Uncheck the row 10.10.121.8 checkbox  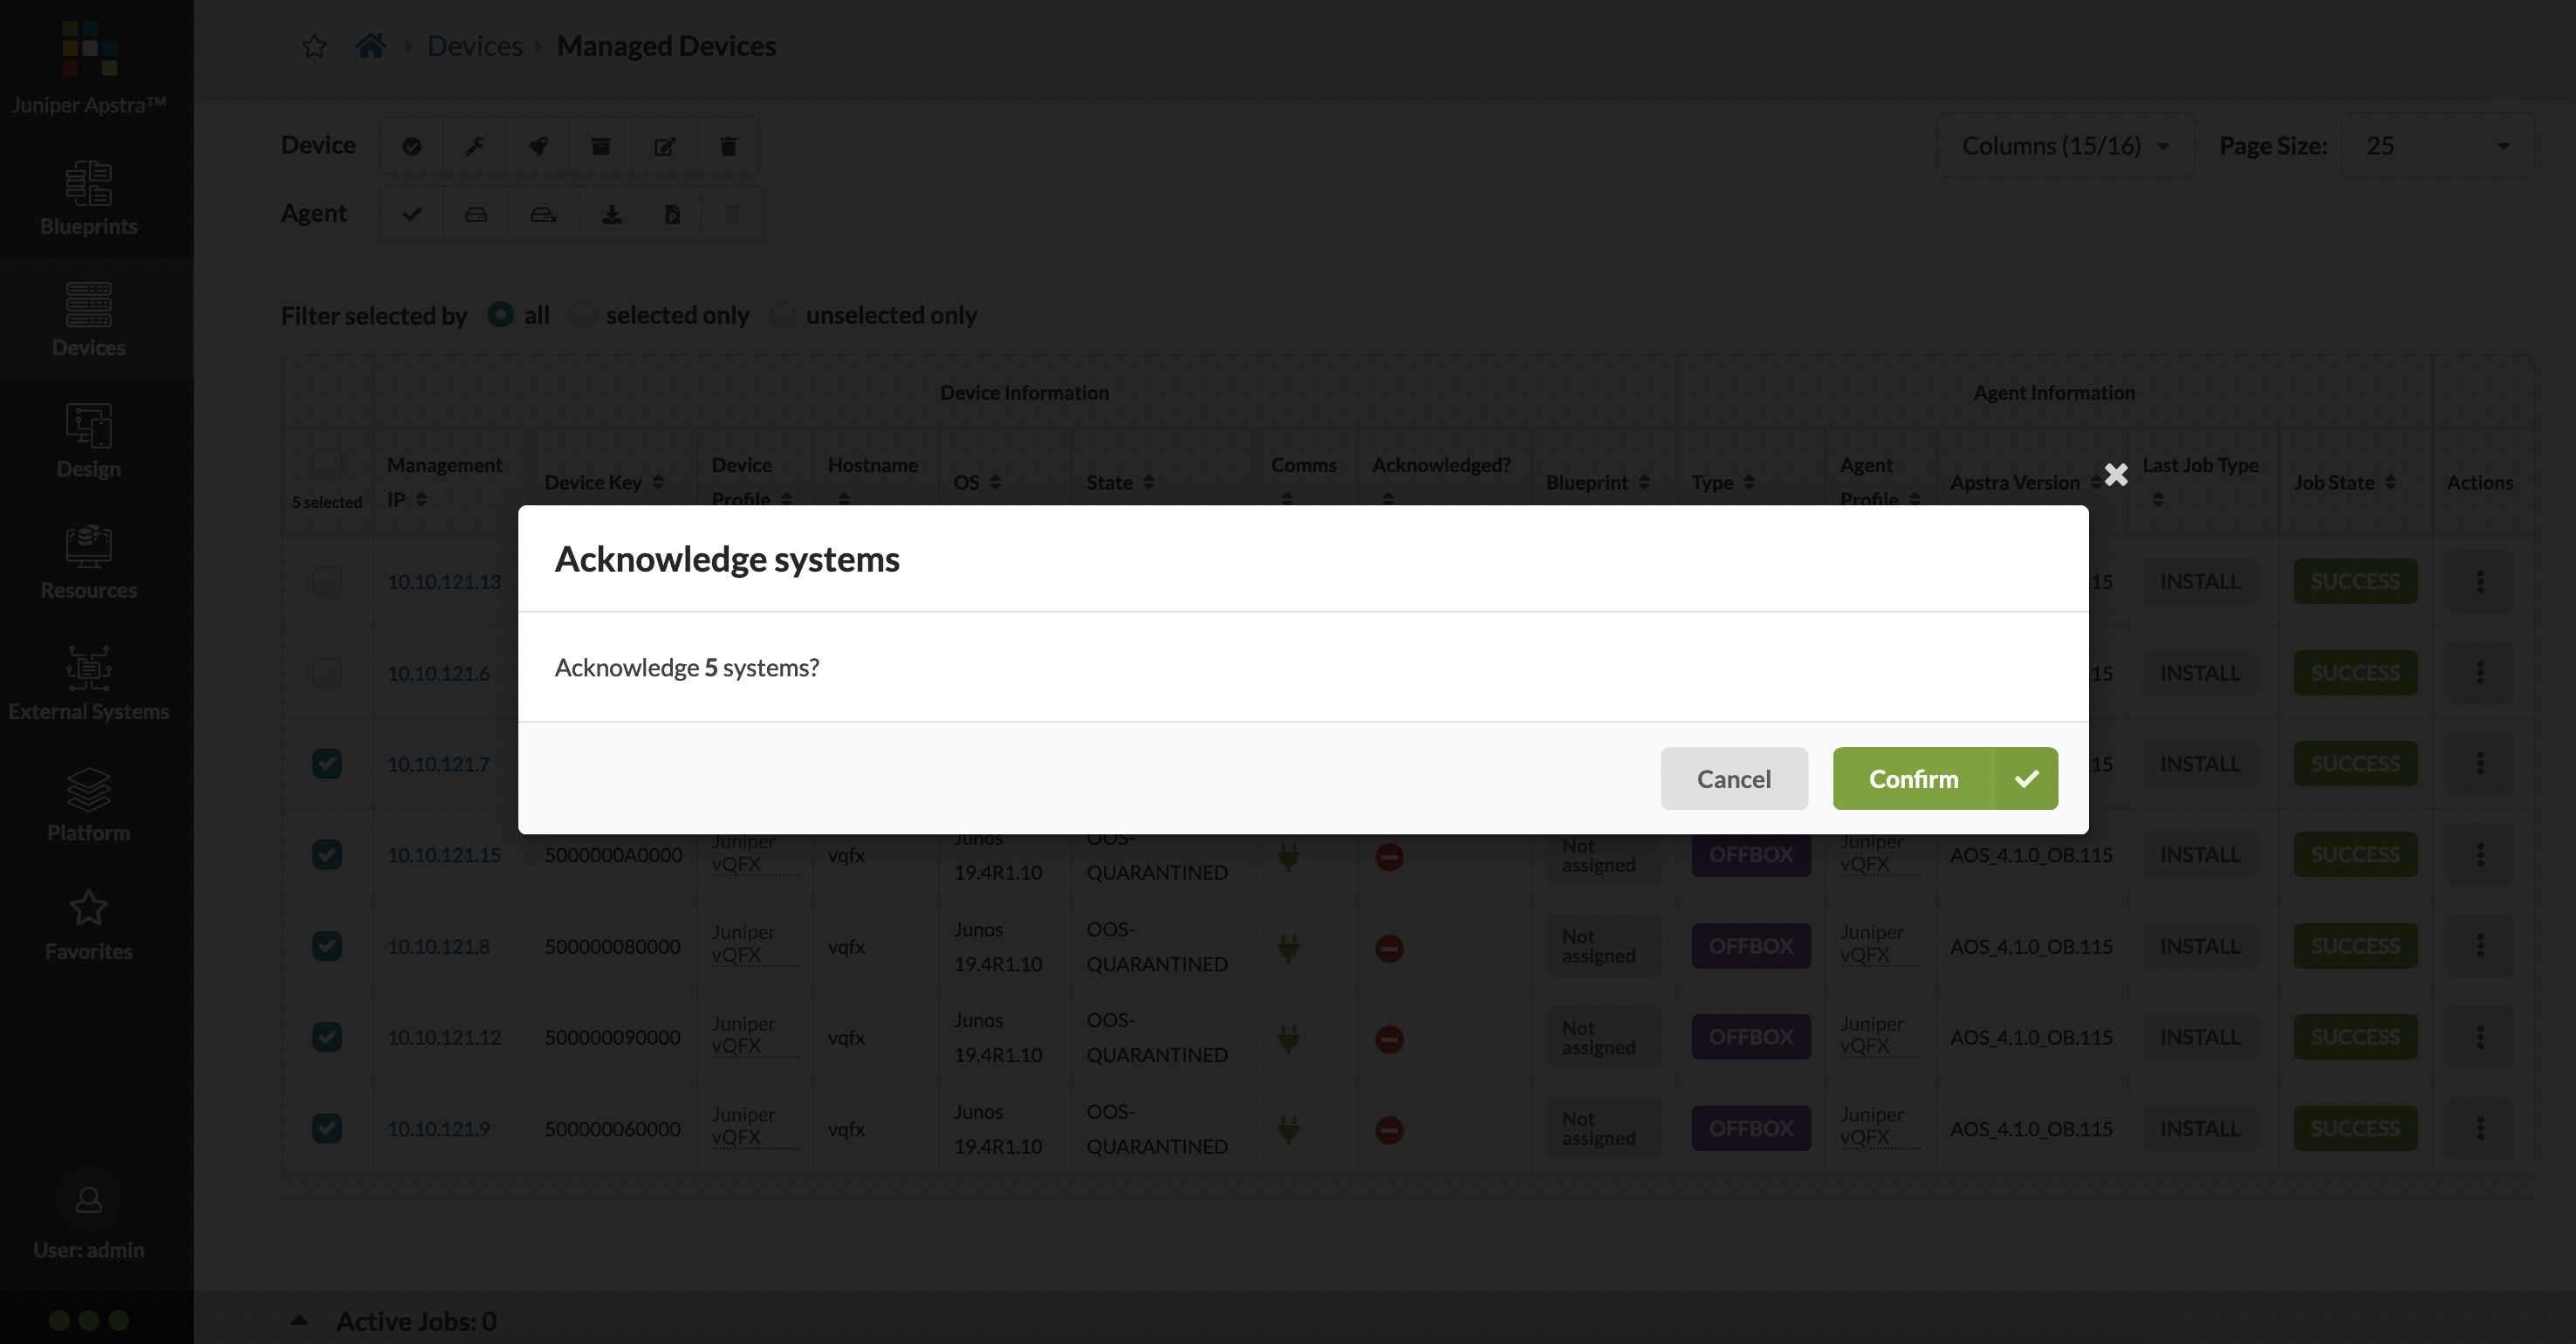click(327, 946)
